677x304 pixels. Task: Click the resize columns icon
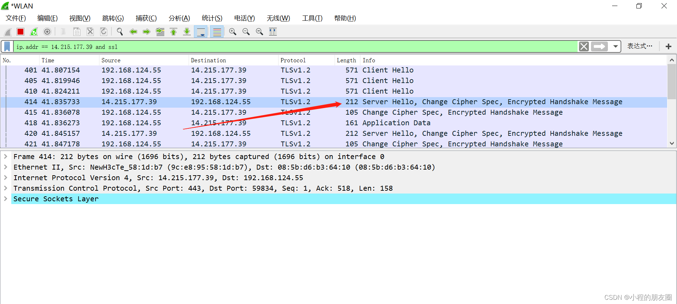(x=273, y=32)
